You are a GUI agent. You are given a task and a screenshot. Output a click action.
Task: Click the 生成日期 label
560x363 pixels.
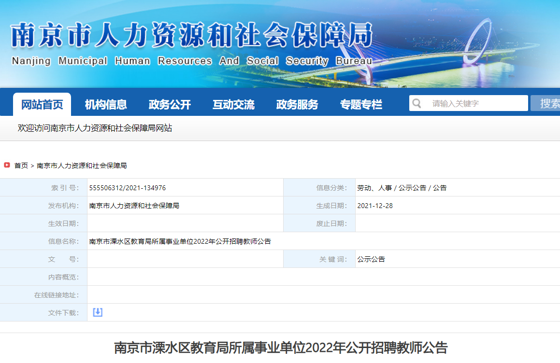point(331,206)
